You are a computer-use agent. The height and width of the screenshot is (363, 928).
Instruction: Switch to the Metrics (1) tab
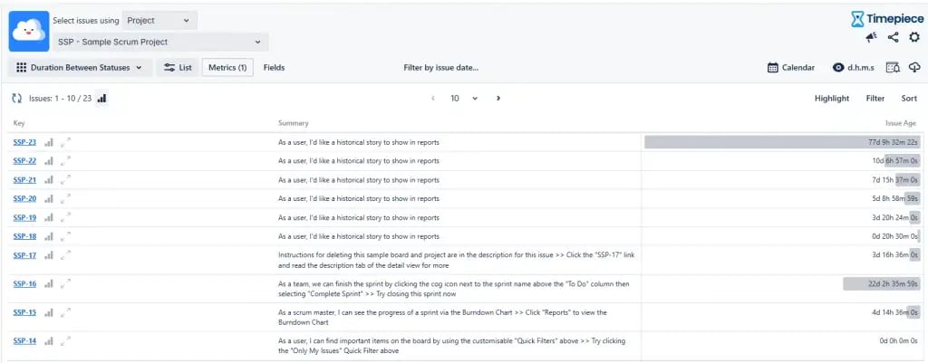pyautogui.click(x=227, y=68)
